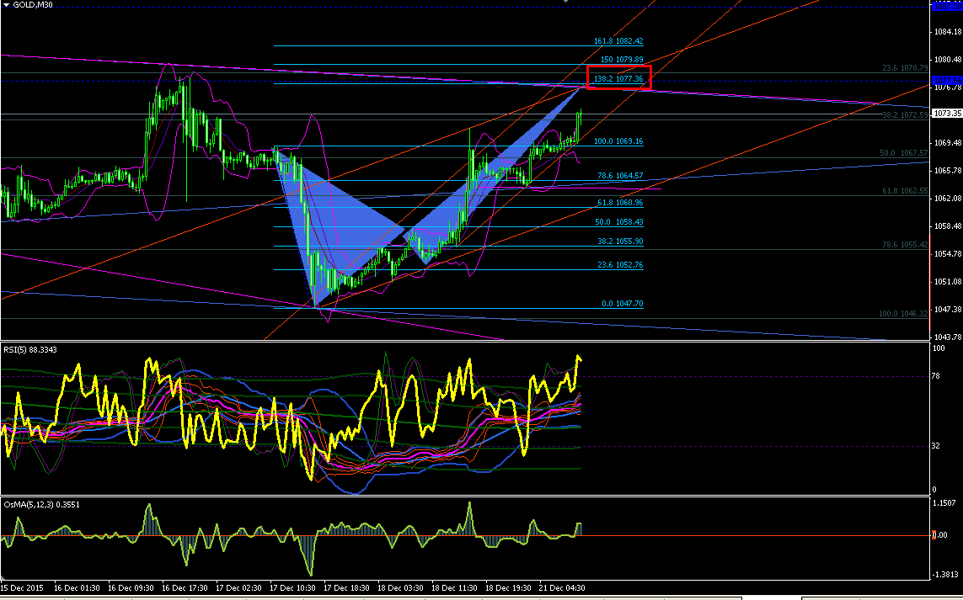The image size is (963, 600).
Task: Click the 1051.08 price scale value
Action: point(949,282)
